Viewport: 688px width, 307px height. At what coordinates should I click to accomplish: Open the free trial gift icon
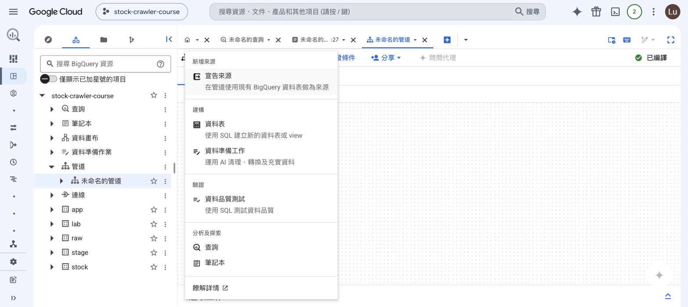coord(596,12)
